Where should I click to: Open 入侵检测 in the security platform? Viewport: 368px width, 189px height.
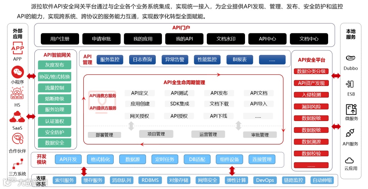click(x=311, y=95)
